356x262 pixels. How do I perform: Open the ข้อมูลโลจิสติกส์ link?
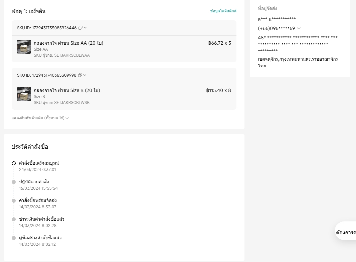coord(223,11)
